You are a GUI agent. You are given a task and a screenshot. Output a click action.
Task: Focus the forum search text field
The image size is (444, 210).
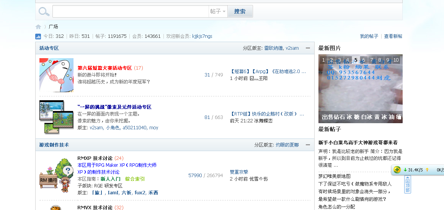click(x=131, y=11)
